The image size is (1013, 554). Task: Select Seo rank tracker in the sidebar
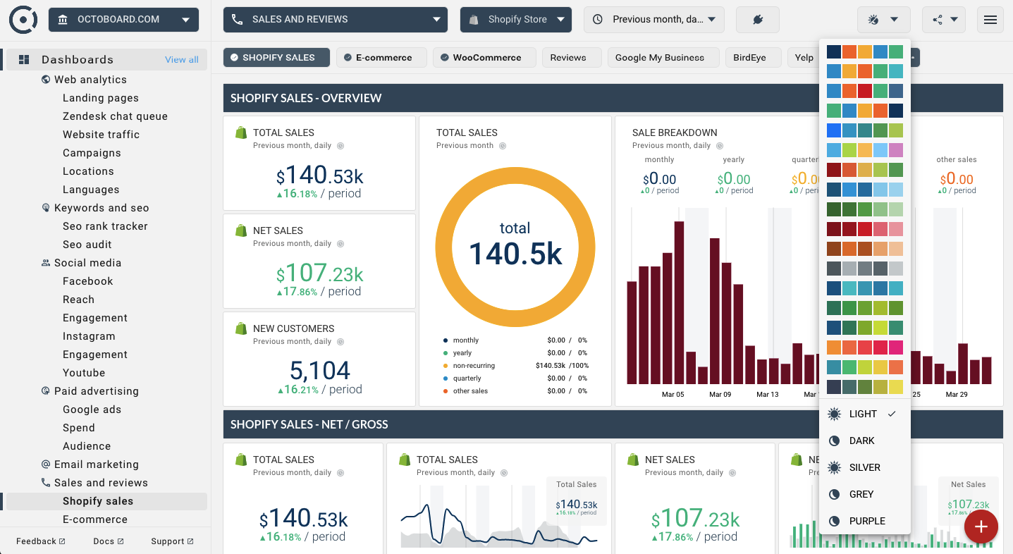click(105, 226)
